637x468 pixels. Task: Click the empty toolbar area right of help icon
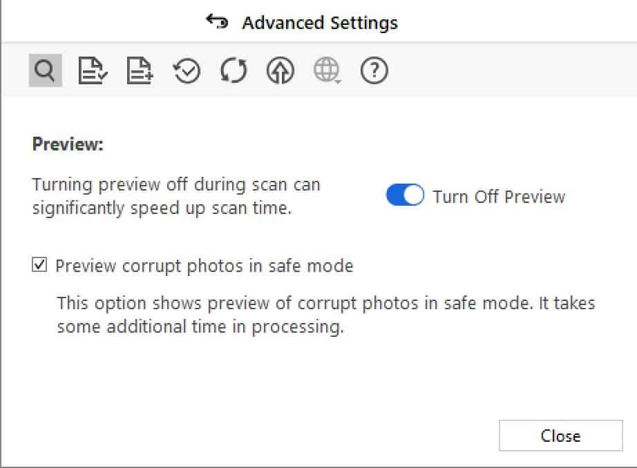pyautogui.click(x=512, y=70)
